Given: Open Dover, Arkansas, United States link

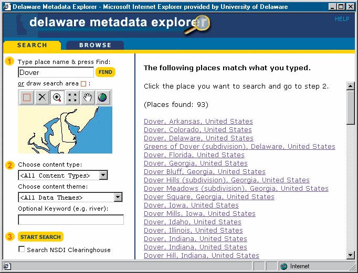Looking at the screenshot, I should 198,121.
